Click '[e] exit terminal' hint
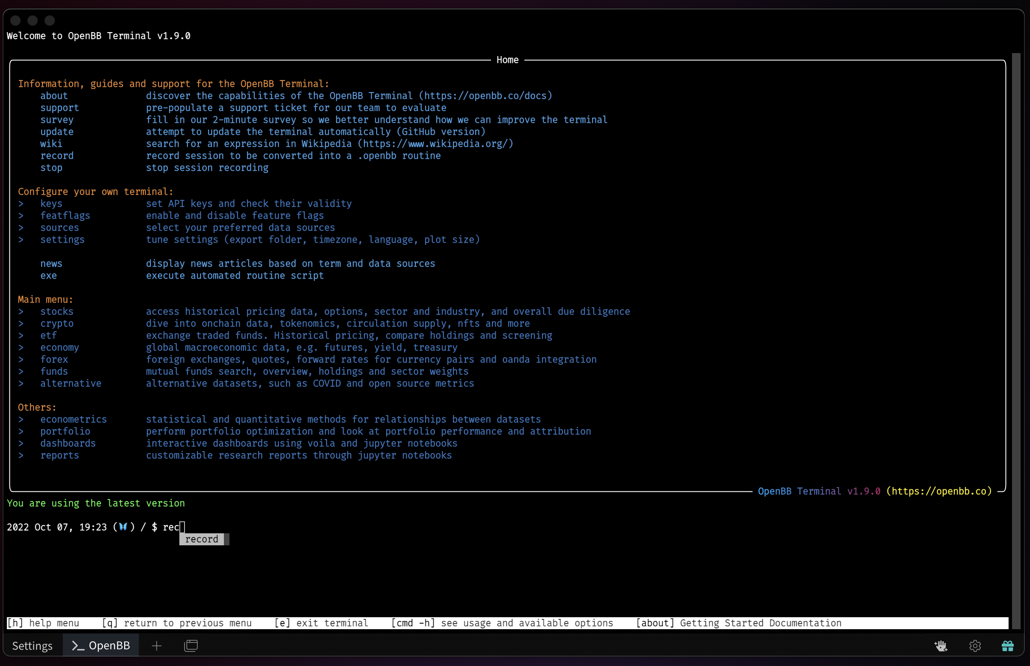The height and width of the screenshot is (666, 1030). click(x=321, y=623)
